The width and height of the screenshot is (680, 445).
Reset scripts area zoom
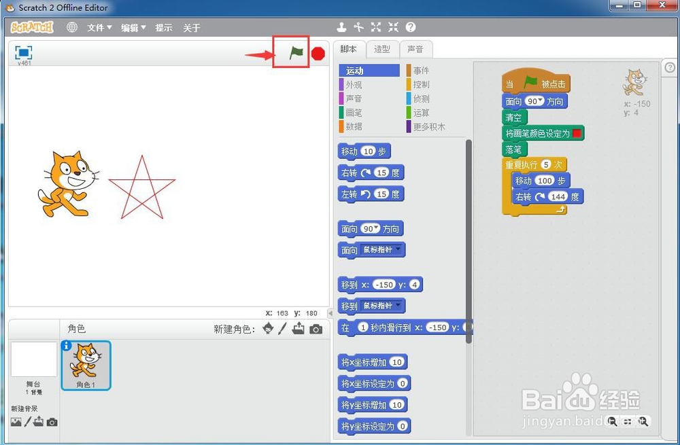pos(628,421)
